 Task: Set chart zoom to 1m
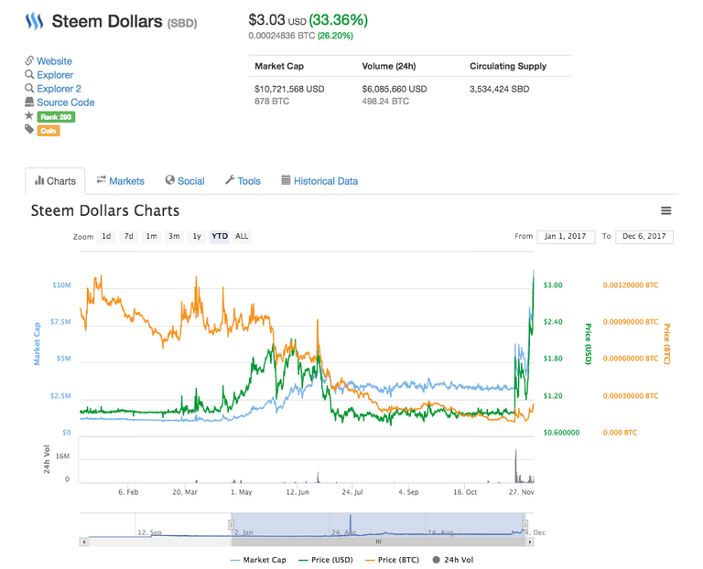[x=152, y=237]
